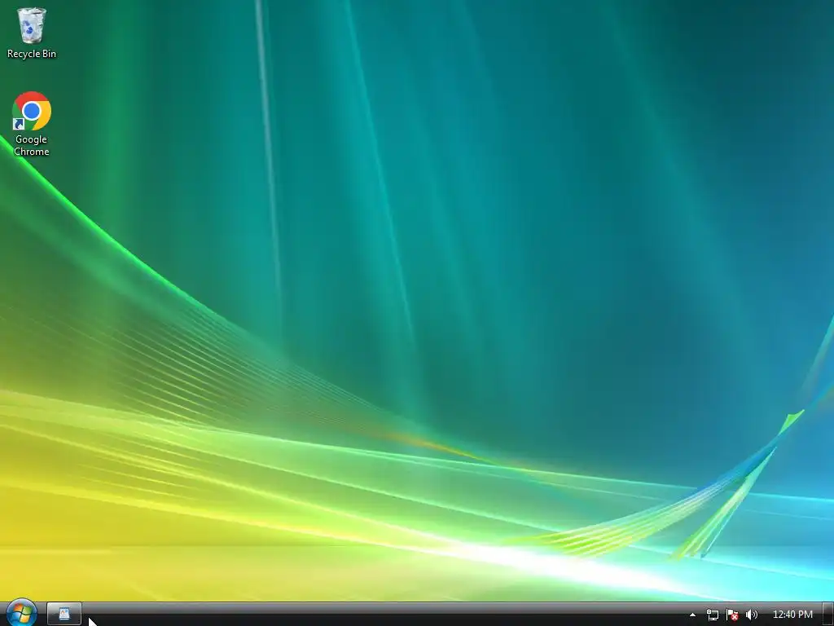Open Action Center flag icon
Image resolution: width=834 pixels, height=626 pixels.
[732, 615]
